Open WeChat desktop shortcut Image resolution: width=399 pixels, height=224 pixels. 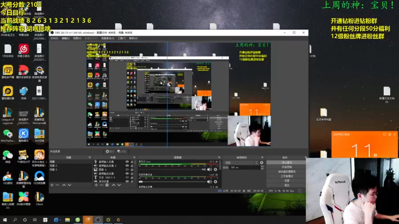click(x=7, y=135)
